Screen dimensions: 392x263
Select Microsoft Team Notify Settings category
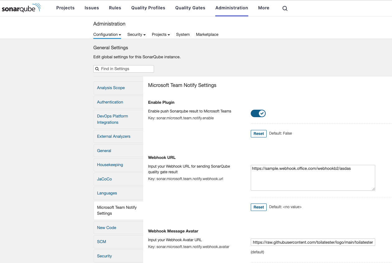tap(118, 210)
